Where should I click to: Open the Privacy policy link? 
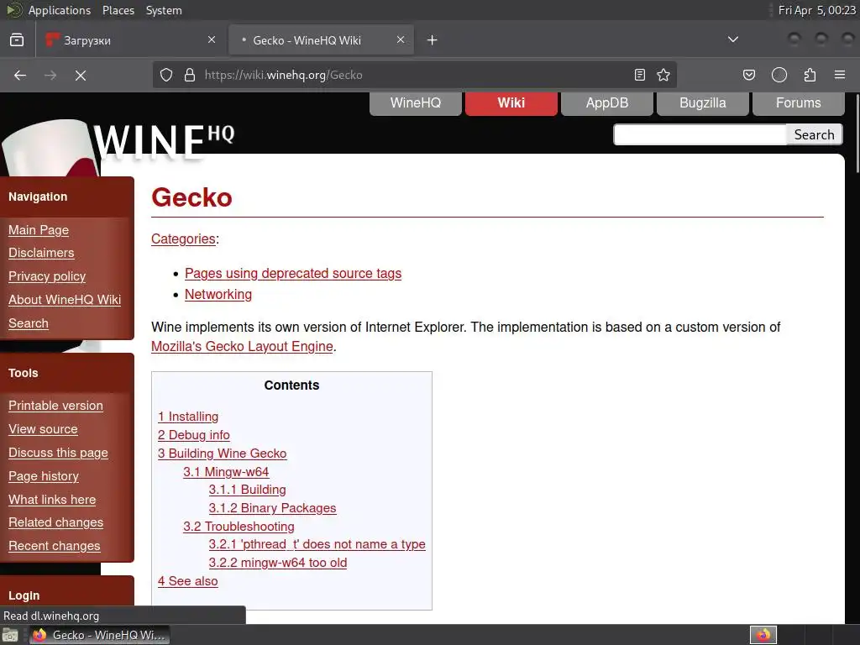click(x=47, y=276)
